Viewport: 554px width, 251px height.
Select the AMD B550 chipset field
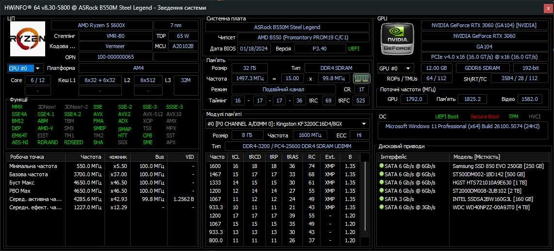pos(303,37)
